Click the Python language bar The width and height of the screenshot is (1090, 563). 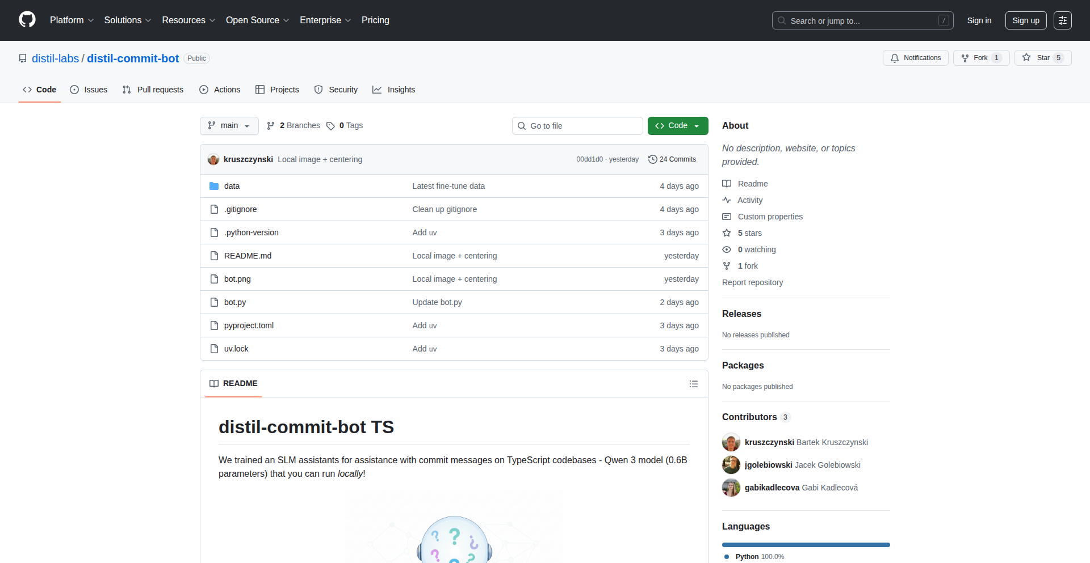point(806,545)
